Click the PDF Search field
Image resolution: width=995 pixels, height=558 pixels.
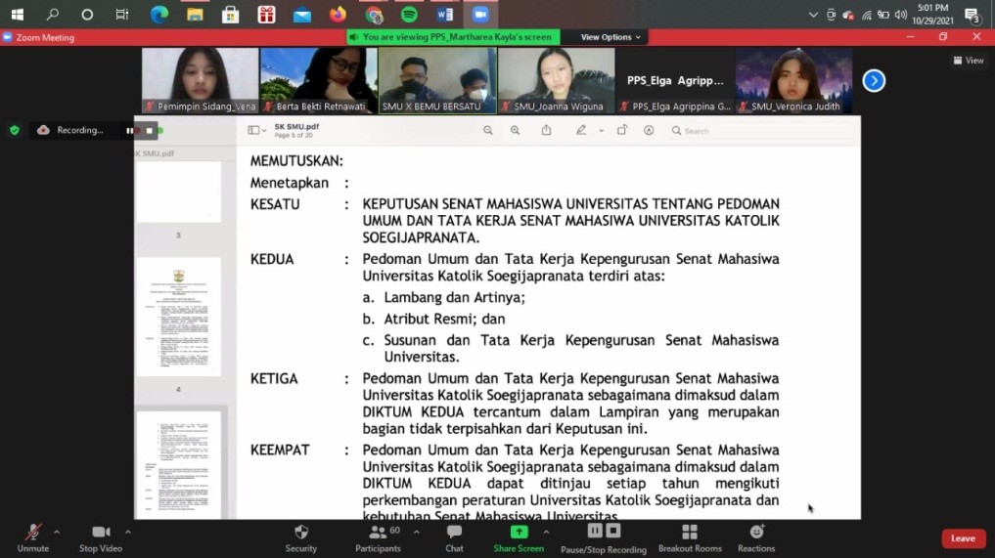pos(761,131)
